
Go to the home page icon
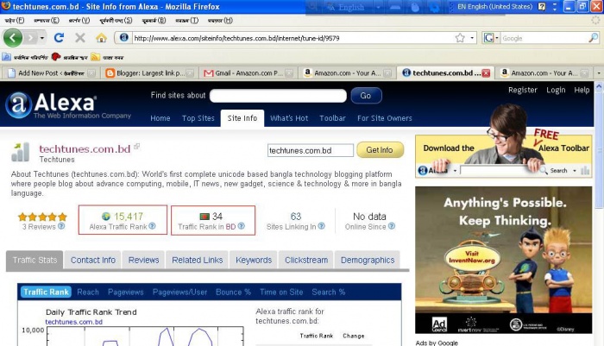tap(101, 38)
